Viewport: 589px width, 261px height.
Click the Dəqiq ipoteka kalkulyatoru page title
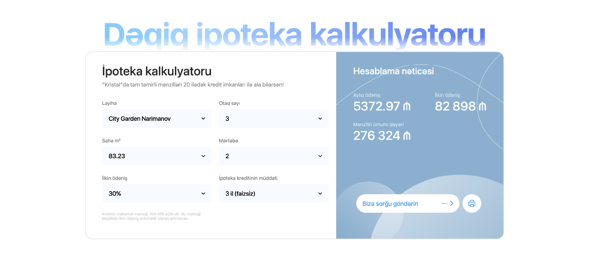(294, 34)
